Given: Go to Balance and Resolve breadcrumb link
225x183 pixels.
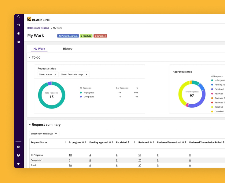Looking at the screenshot, I should pyautogui.click(x=38, y=28).
